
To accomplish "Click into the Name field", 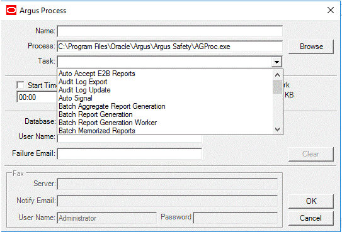I will pos(170,31).
